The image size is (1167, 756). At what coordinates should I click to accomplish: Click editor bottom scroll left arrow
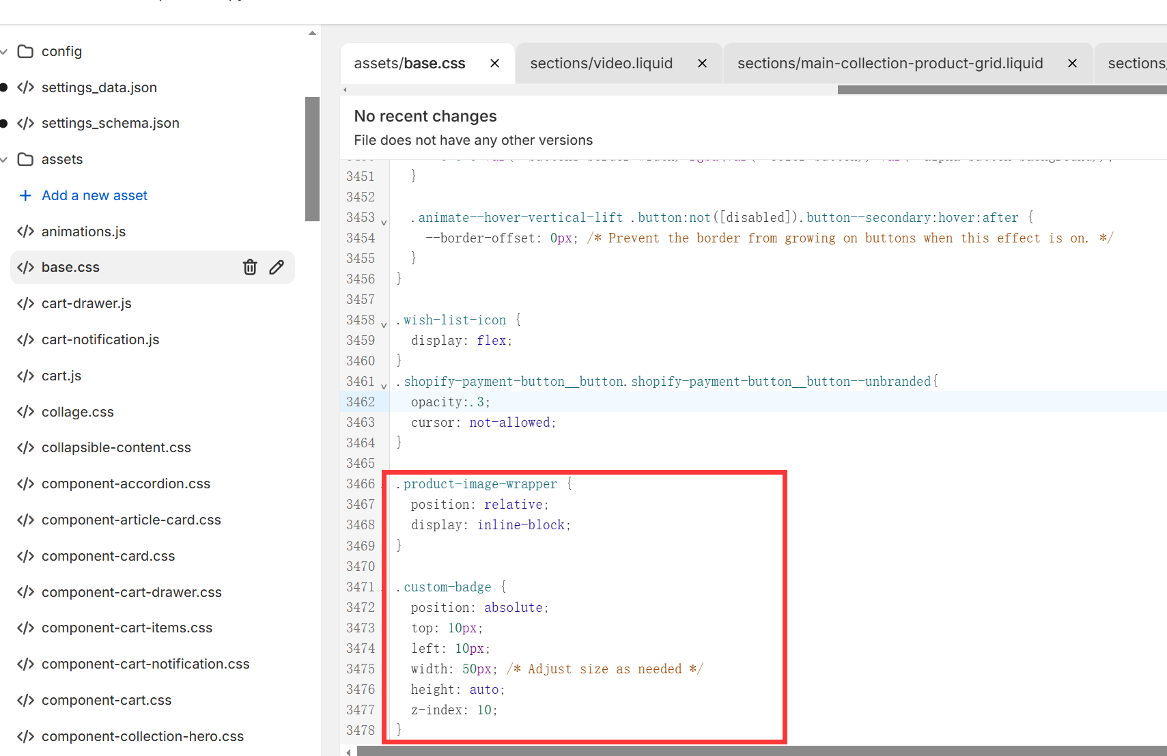tap(348, 752)
